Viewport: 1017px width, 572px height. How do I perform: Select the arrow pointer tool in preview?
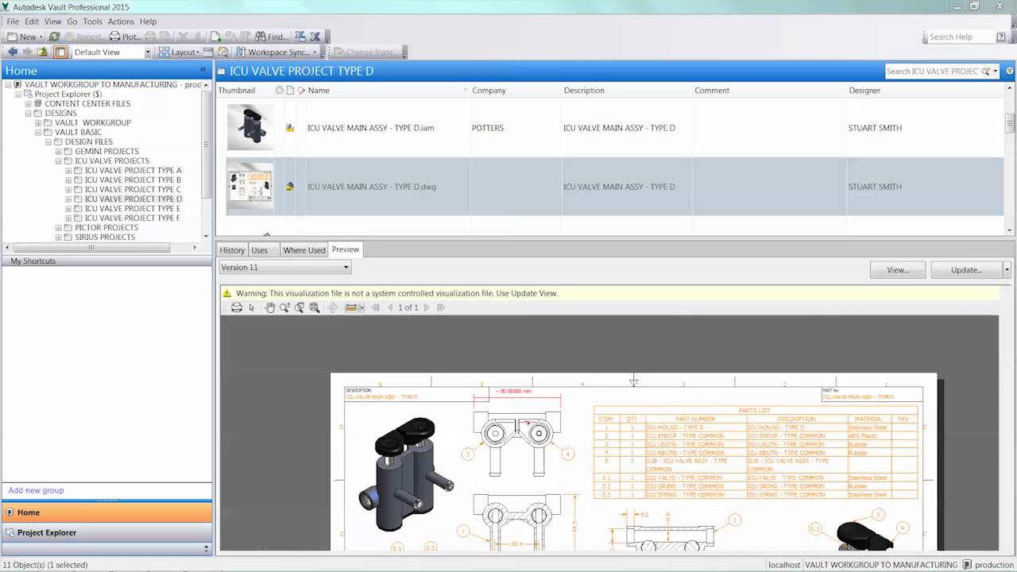tap(252, 307)
